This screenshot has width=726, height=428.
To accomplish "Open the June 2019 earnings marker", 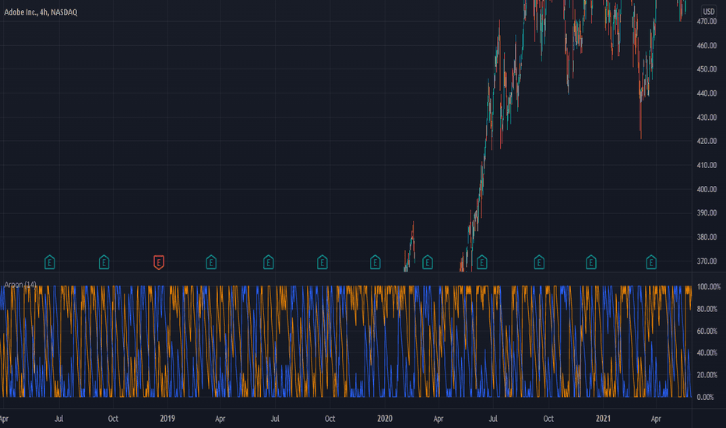I will 269,262.
